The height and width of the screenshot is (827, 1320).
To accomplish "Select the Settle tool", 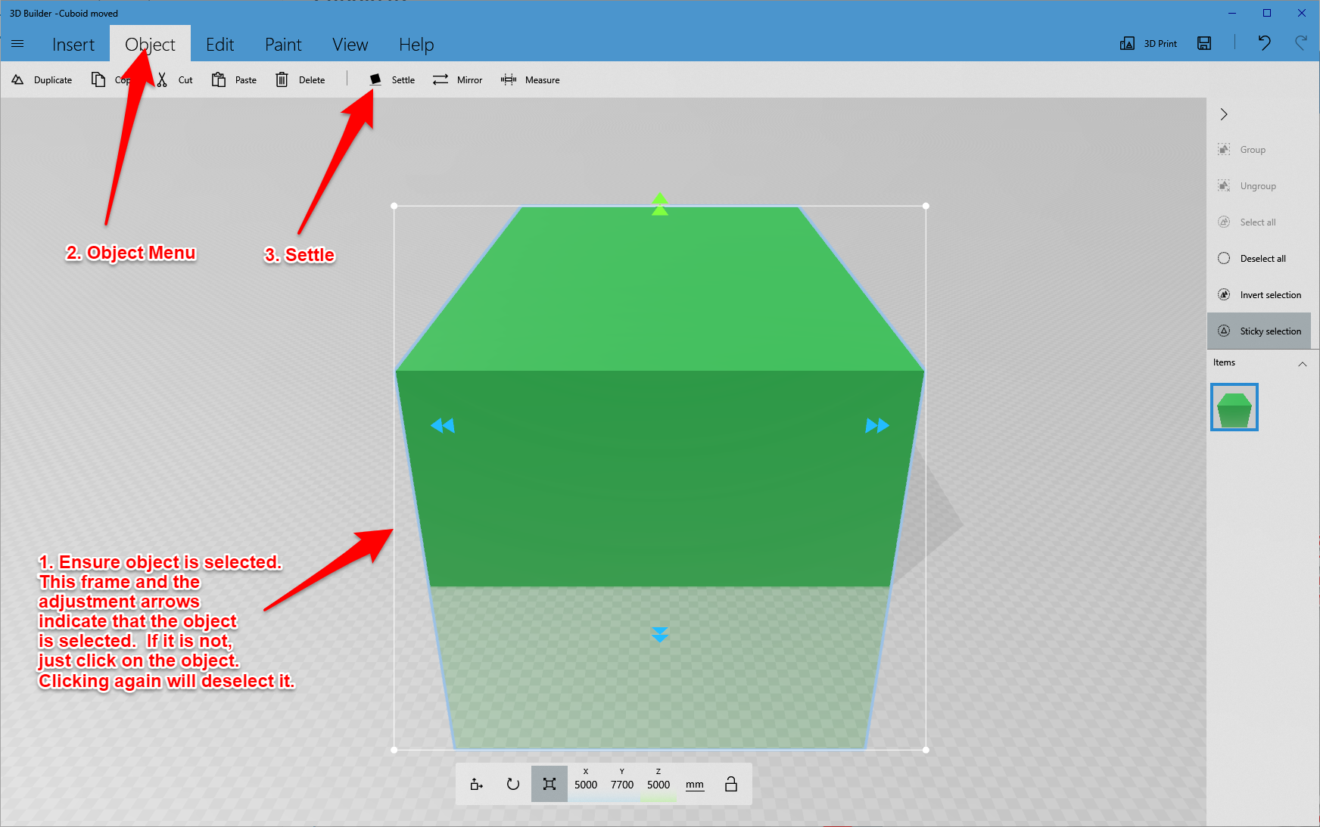I will (393, 79).
